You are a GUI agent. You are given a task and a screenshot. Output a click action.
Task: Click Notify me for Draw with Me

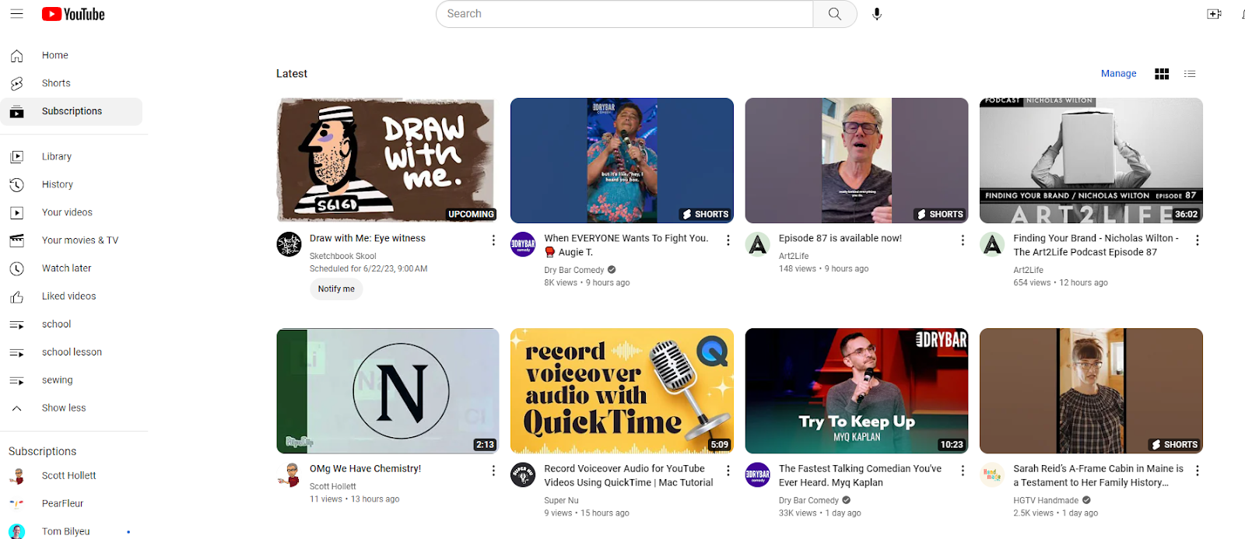point(336,289)
